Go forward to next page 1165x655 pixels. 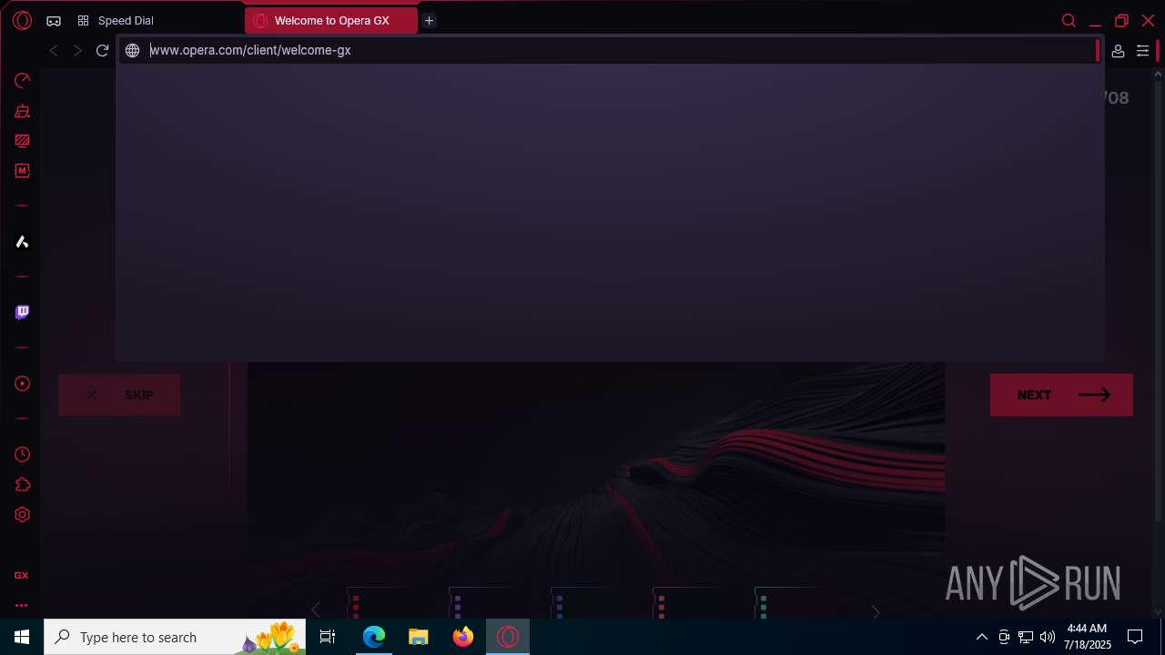click(77, 51)
